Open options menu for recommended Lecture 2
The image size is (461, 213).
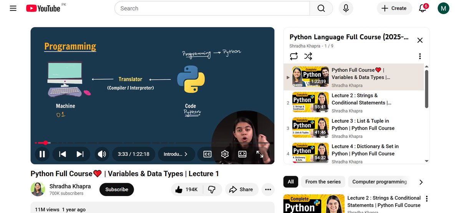[426, 199]
